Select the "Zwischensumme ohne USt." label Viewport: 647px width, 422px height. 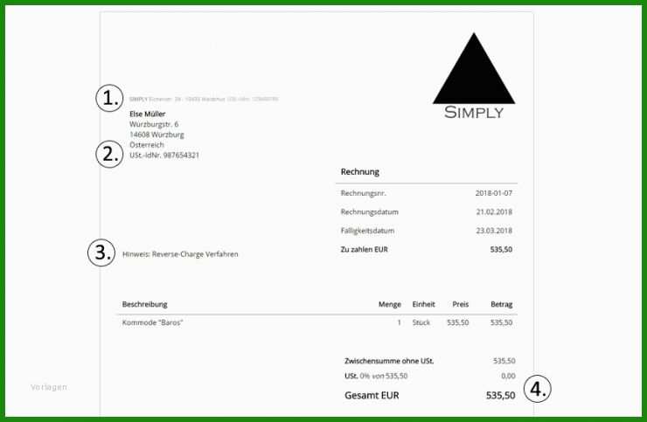389,361
